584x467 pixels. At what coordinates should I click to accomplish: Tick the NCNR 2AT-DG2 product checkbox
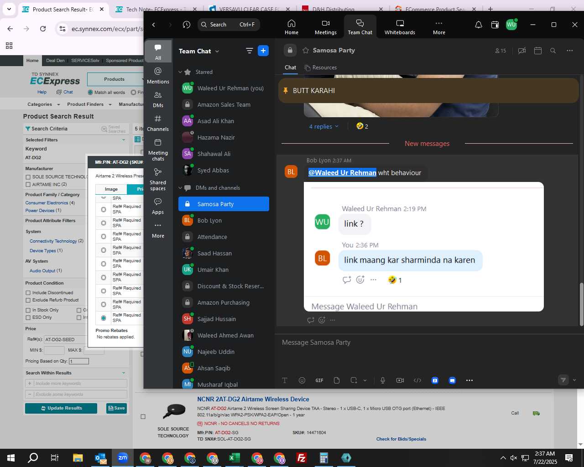(143, 416)
